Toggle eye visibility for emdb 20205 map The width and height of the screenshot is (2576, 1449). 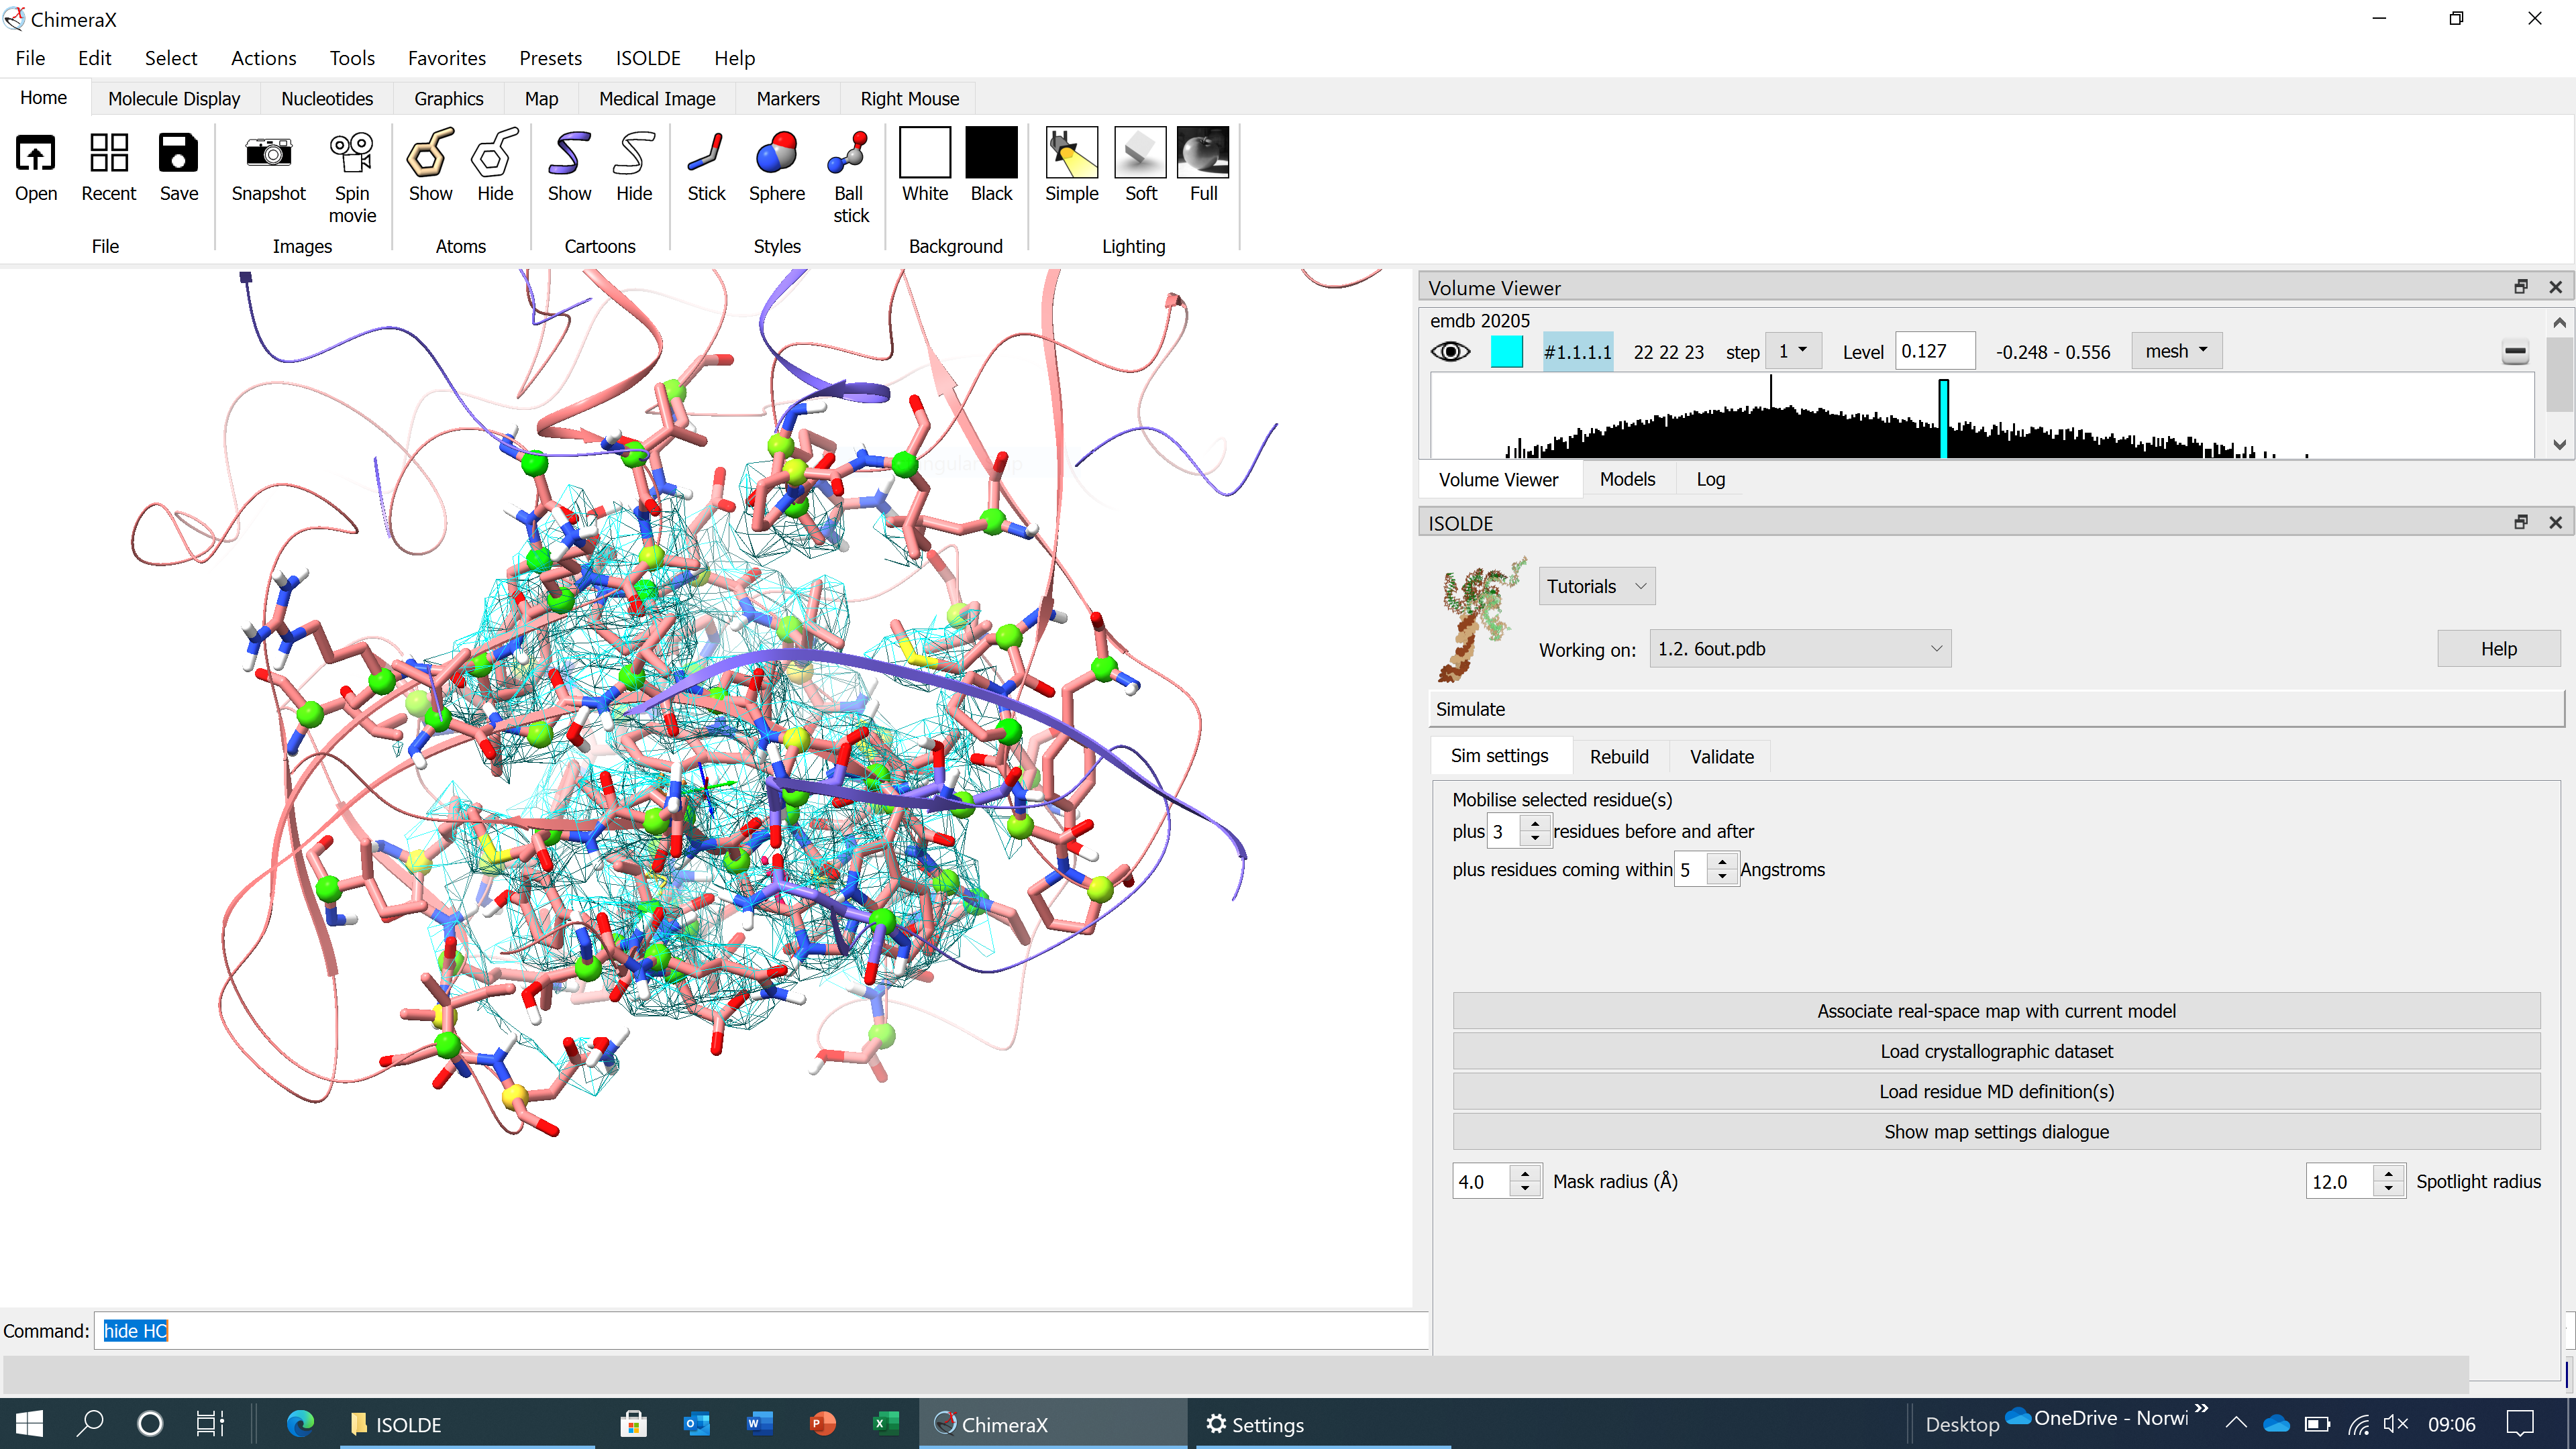(1450, 352)
